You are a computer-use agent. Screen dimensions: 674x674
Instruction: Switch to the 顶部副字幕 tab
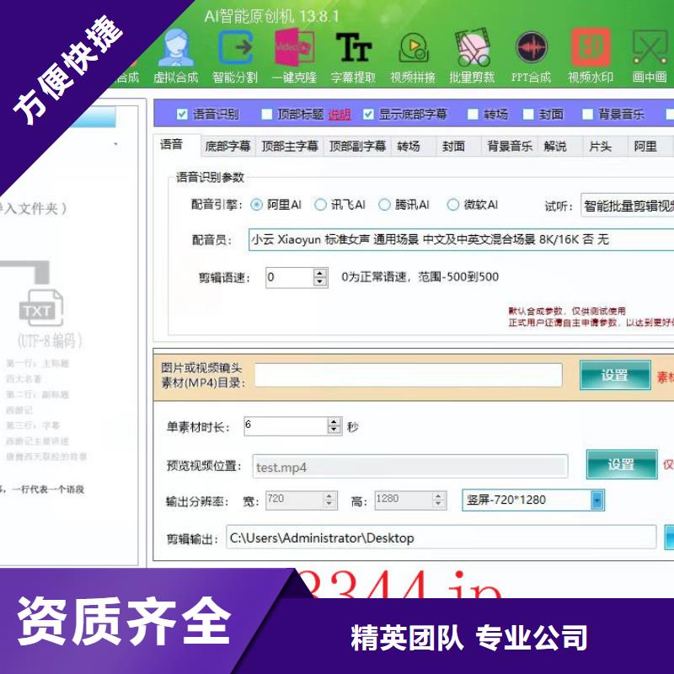357,146
